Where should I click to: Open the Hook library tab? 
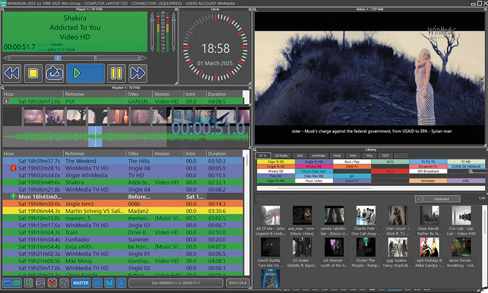pyautogui.click(x=337, y=156)
